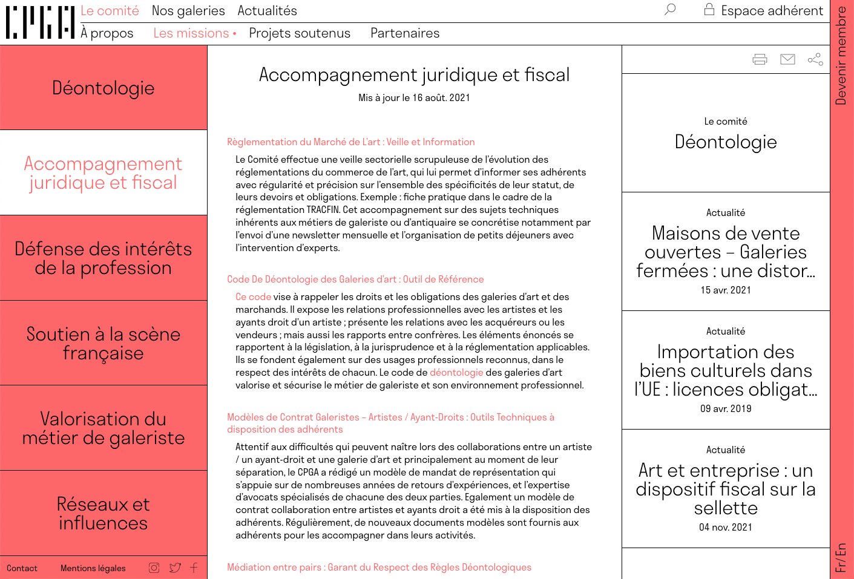
Task: Go to Actualités menu
Action: tap(267, 11)
